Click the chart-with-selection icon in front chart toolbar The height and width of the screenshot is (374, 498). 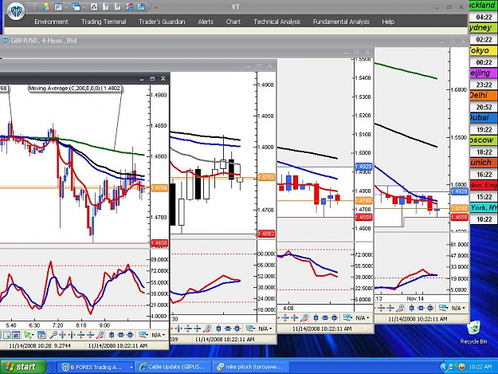point(7,335)
